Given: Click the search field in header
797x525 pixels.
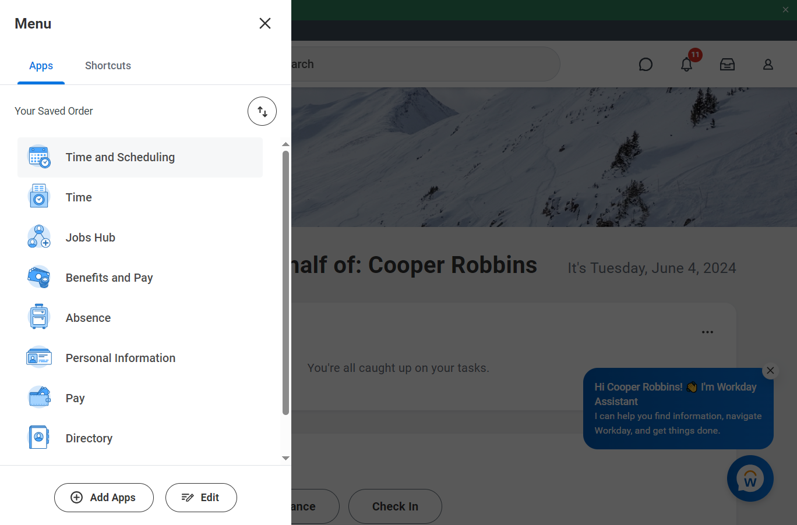Looking at the screenshot, I should coord(425,64).
